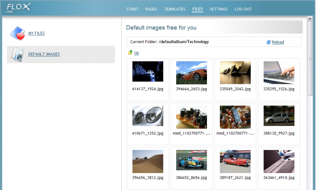Image resolution: width=316 pixels, height=190 pixels.
Task: Go to the START menu item
Action: point(132,9)
